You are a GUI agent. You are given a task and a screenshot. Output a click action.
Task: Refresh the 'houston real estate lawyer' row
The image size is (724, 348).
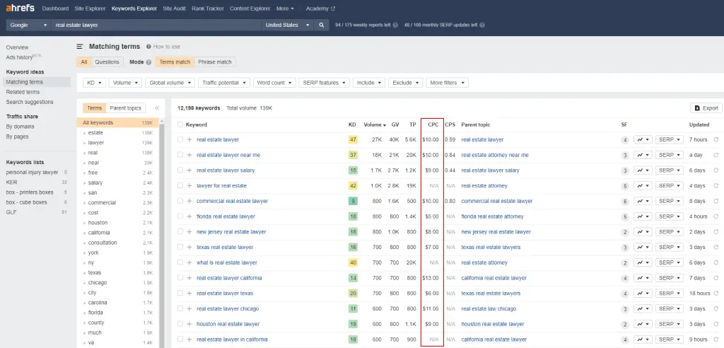coord(716,324)
